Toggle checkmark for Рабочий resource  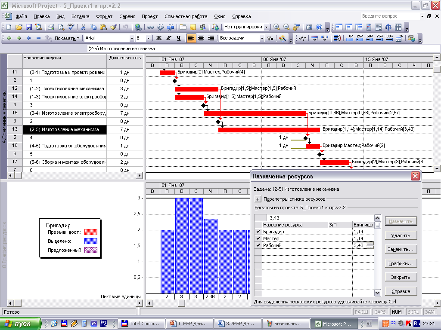coord(258,245)
